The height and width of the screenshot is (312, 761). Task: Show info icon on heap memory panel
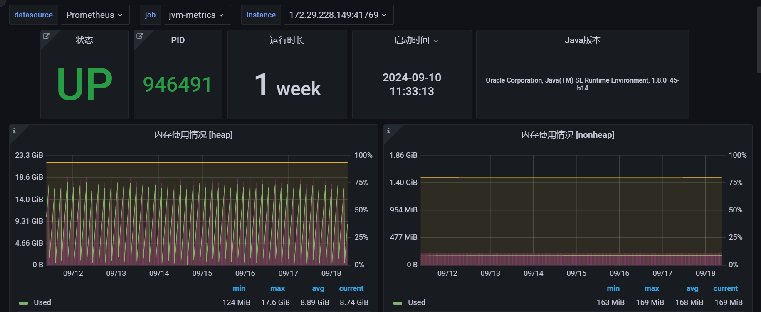point(14,131)
